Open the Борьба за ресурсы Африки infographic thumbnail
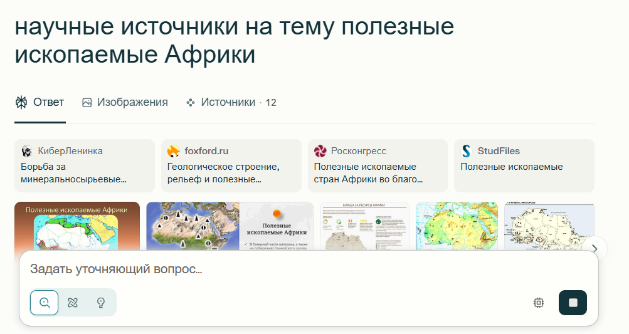The image size is (629, 334). [364, 226]
